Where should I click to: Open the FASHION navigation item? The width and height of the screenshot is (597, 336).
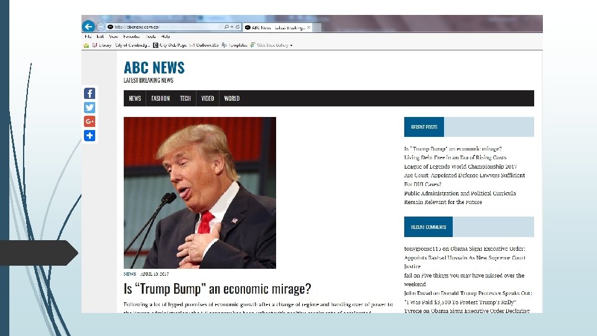point(160,98)
